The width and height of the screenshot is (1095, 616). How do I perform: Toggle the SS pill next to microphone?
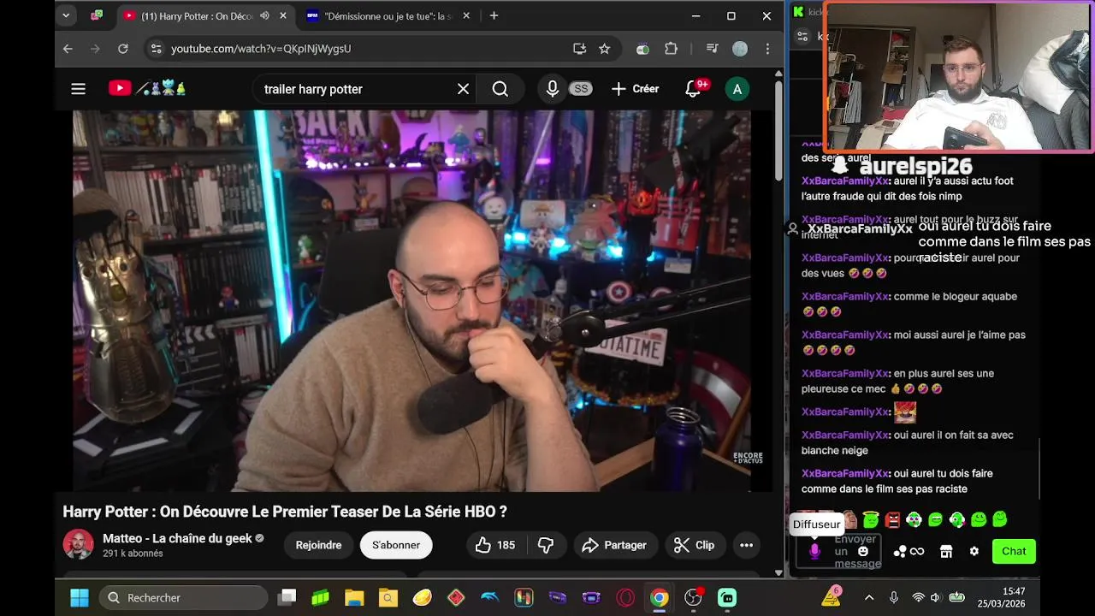581,89
